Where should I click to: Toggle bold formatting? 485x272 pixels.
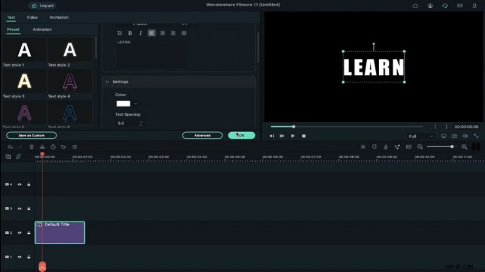pyautogui.click(x=130, y=33)
